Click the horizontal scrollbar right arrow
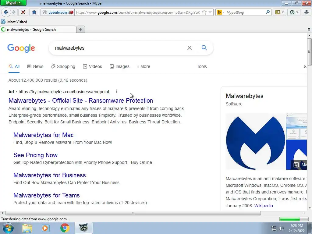The height and width of the screenshot is (234, 312). coord(304,213)
